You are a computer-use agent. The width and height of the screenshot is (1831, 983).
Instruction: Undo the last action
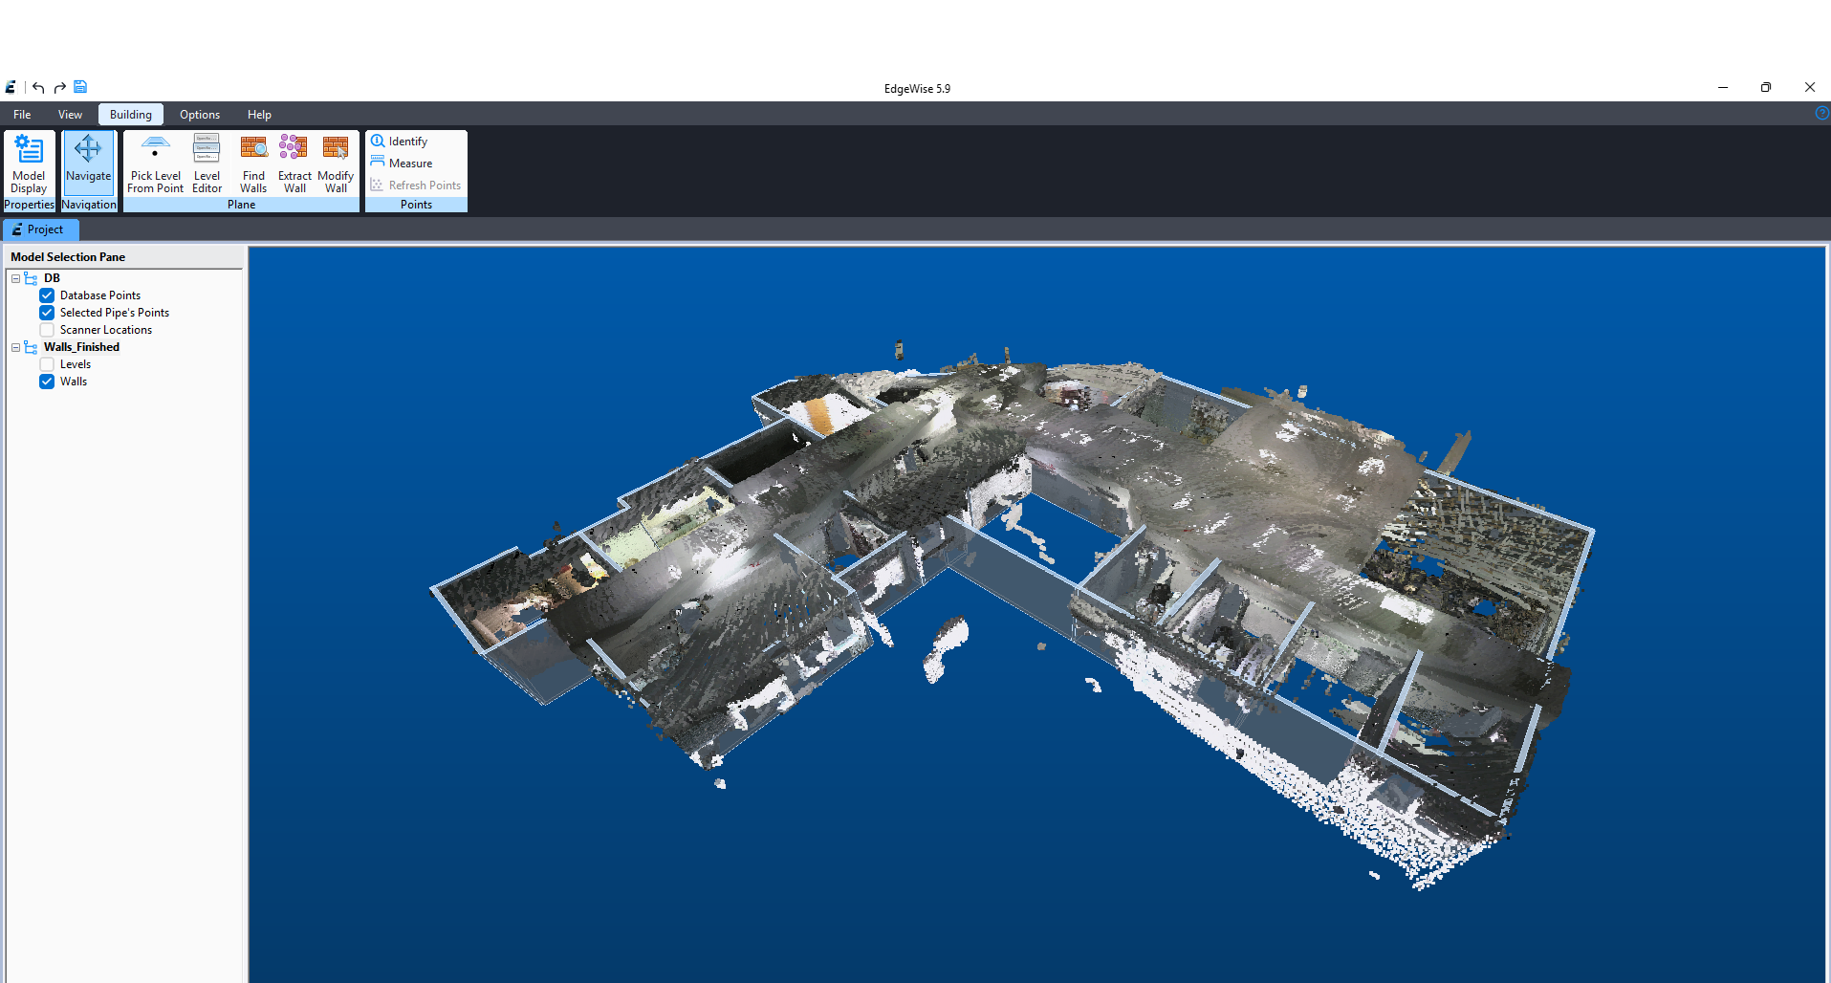coord(38,88)
